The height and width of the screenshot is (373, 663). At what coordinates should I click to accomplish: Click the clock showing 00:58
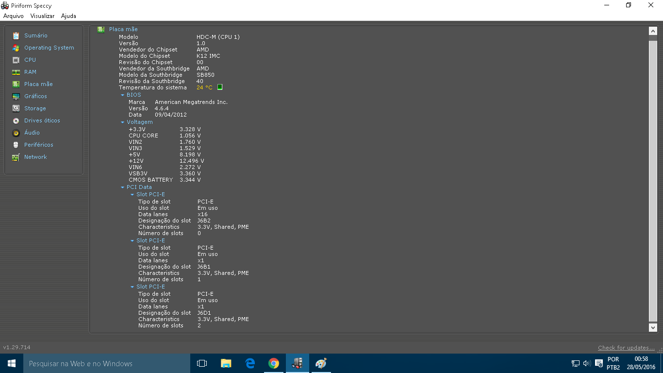click(641, 359)
